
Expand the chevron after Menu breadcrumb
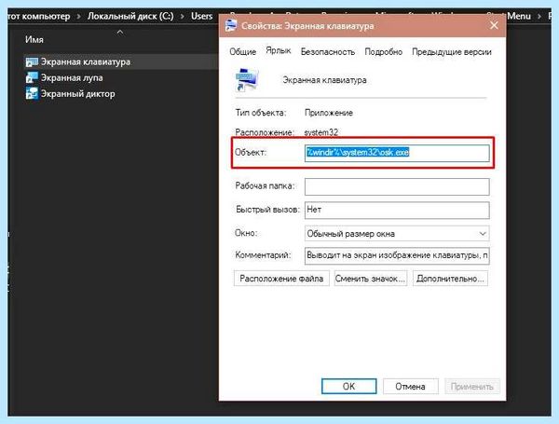(539, 17)
